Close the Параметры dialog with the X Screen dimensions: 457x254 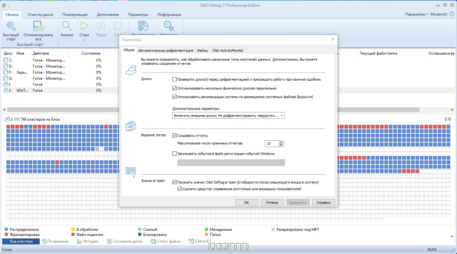pos(333,40)
